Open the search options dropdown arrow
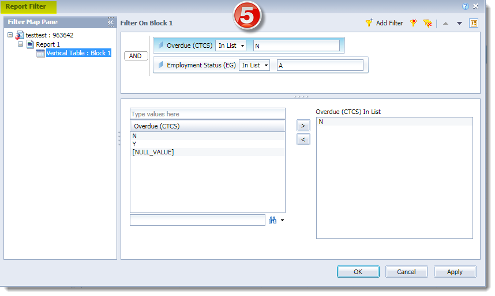The width and height of the screenshot is (495, 296). [282, 221]
